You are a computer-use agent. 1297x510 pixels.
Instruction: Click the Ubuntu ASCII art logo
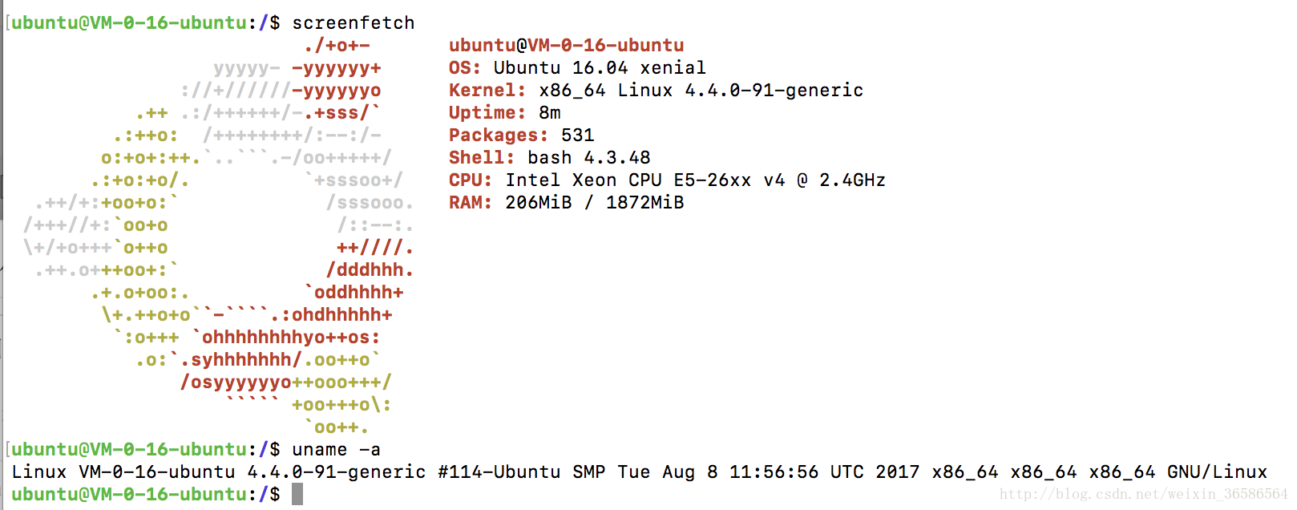click(219, 236)
